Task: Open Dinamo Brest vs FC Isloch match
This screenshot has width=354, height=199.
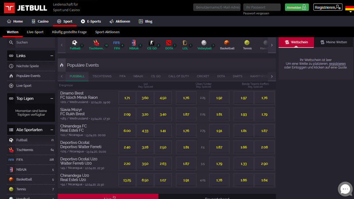Action: pos(79,95)
